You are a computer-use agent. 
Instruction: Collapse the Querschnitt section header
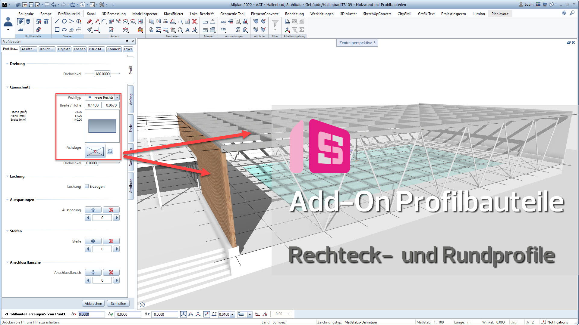pyautogui.click(x=8, y=87)
